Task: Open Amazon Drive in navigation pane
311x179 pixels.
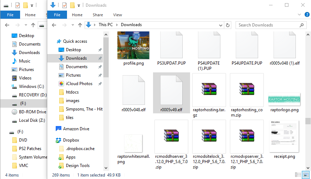Action: tap(76, 129)
